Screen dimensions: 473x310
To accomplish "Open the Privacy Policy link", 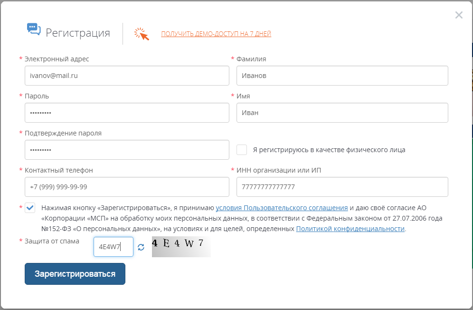I will [350, 229].
